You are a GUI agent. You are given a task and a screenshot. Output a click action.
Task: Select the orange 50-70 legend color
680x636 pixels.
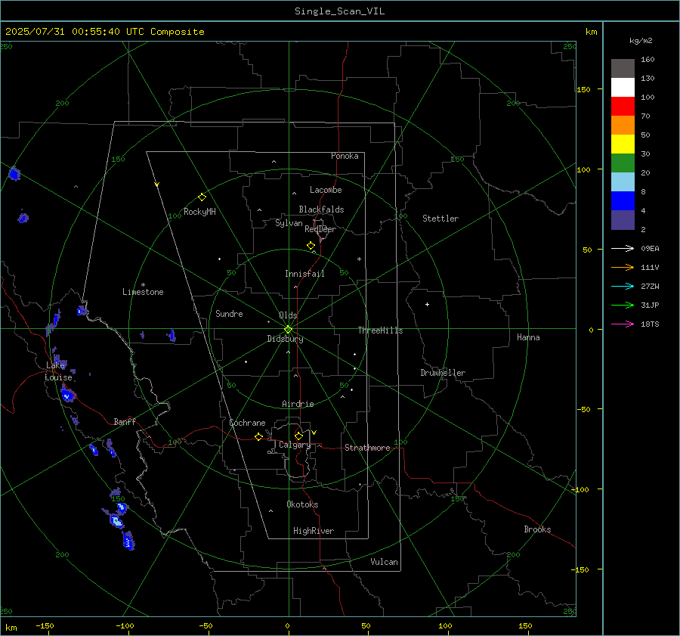(x=623, y=126)
